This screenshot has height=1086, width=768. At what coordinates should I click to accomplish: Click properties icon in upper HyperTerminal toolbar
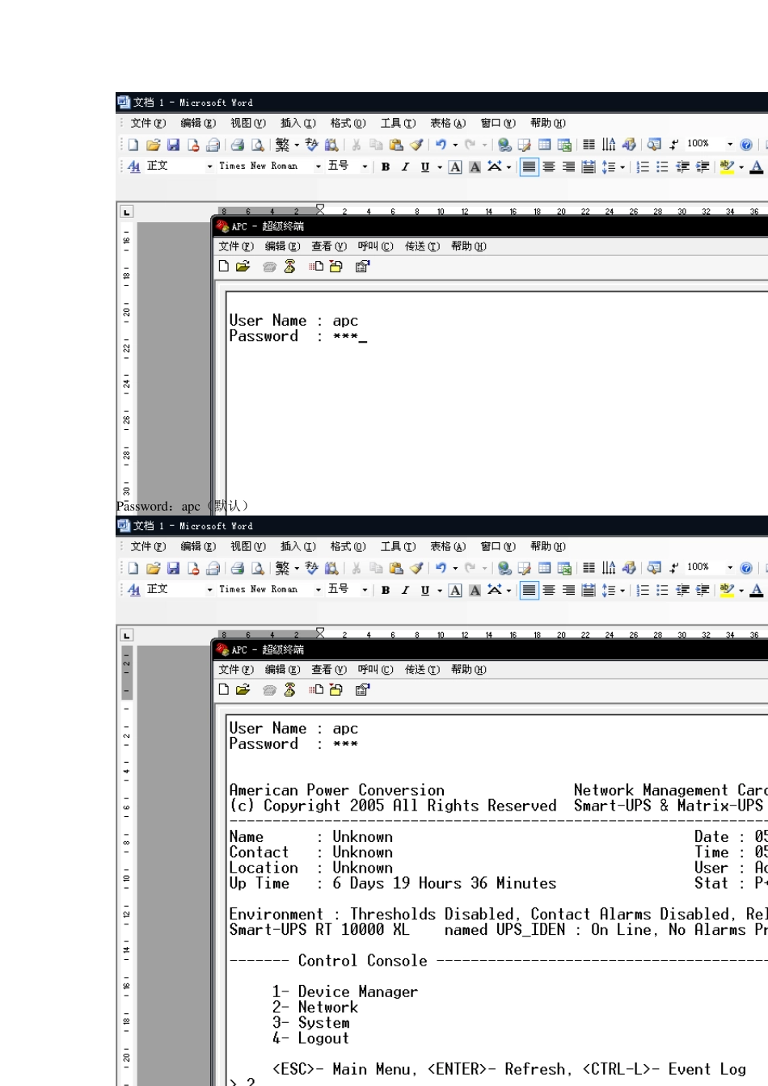(x=362, y=266)
